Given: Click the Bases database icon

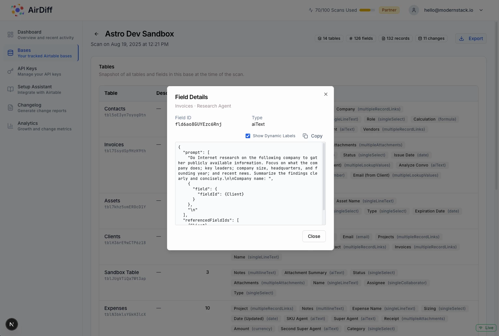Looking at the screenshot, I should (x=10, y=53).
